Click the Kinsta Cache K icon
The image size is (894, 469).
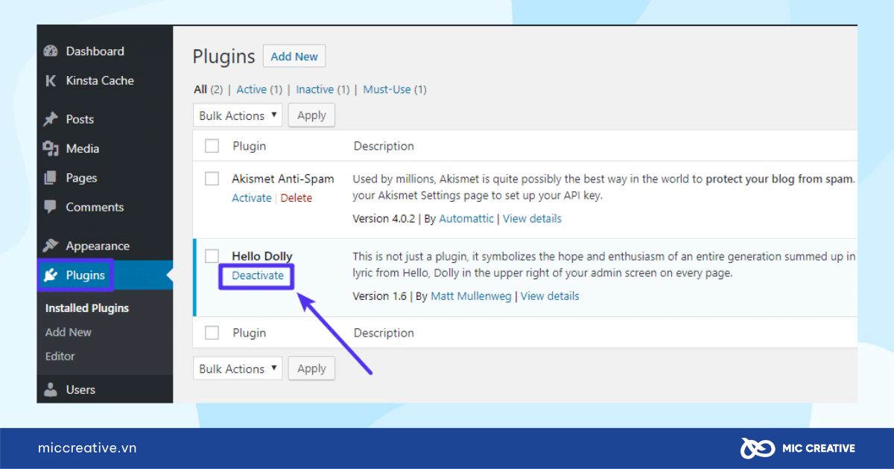[x=51, y=80]
